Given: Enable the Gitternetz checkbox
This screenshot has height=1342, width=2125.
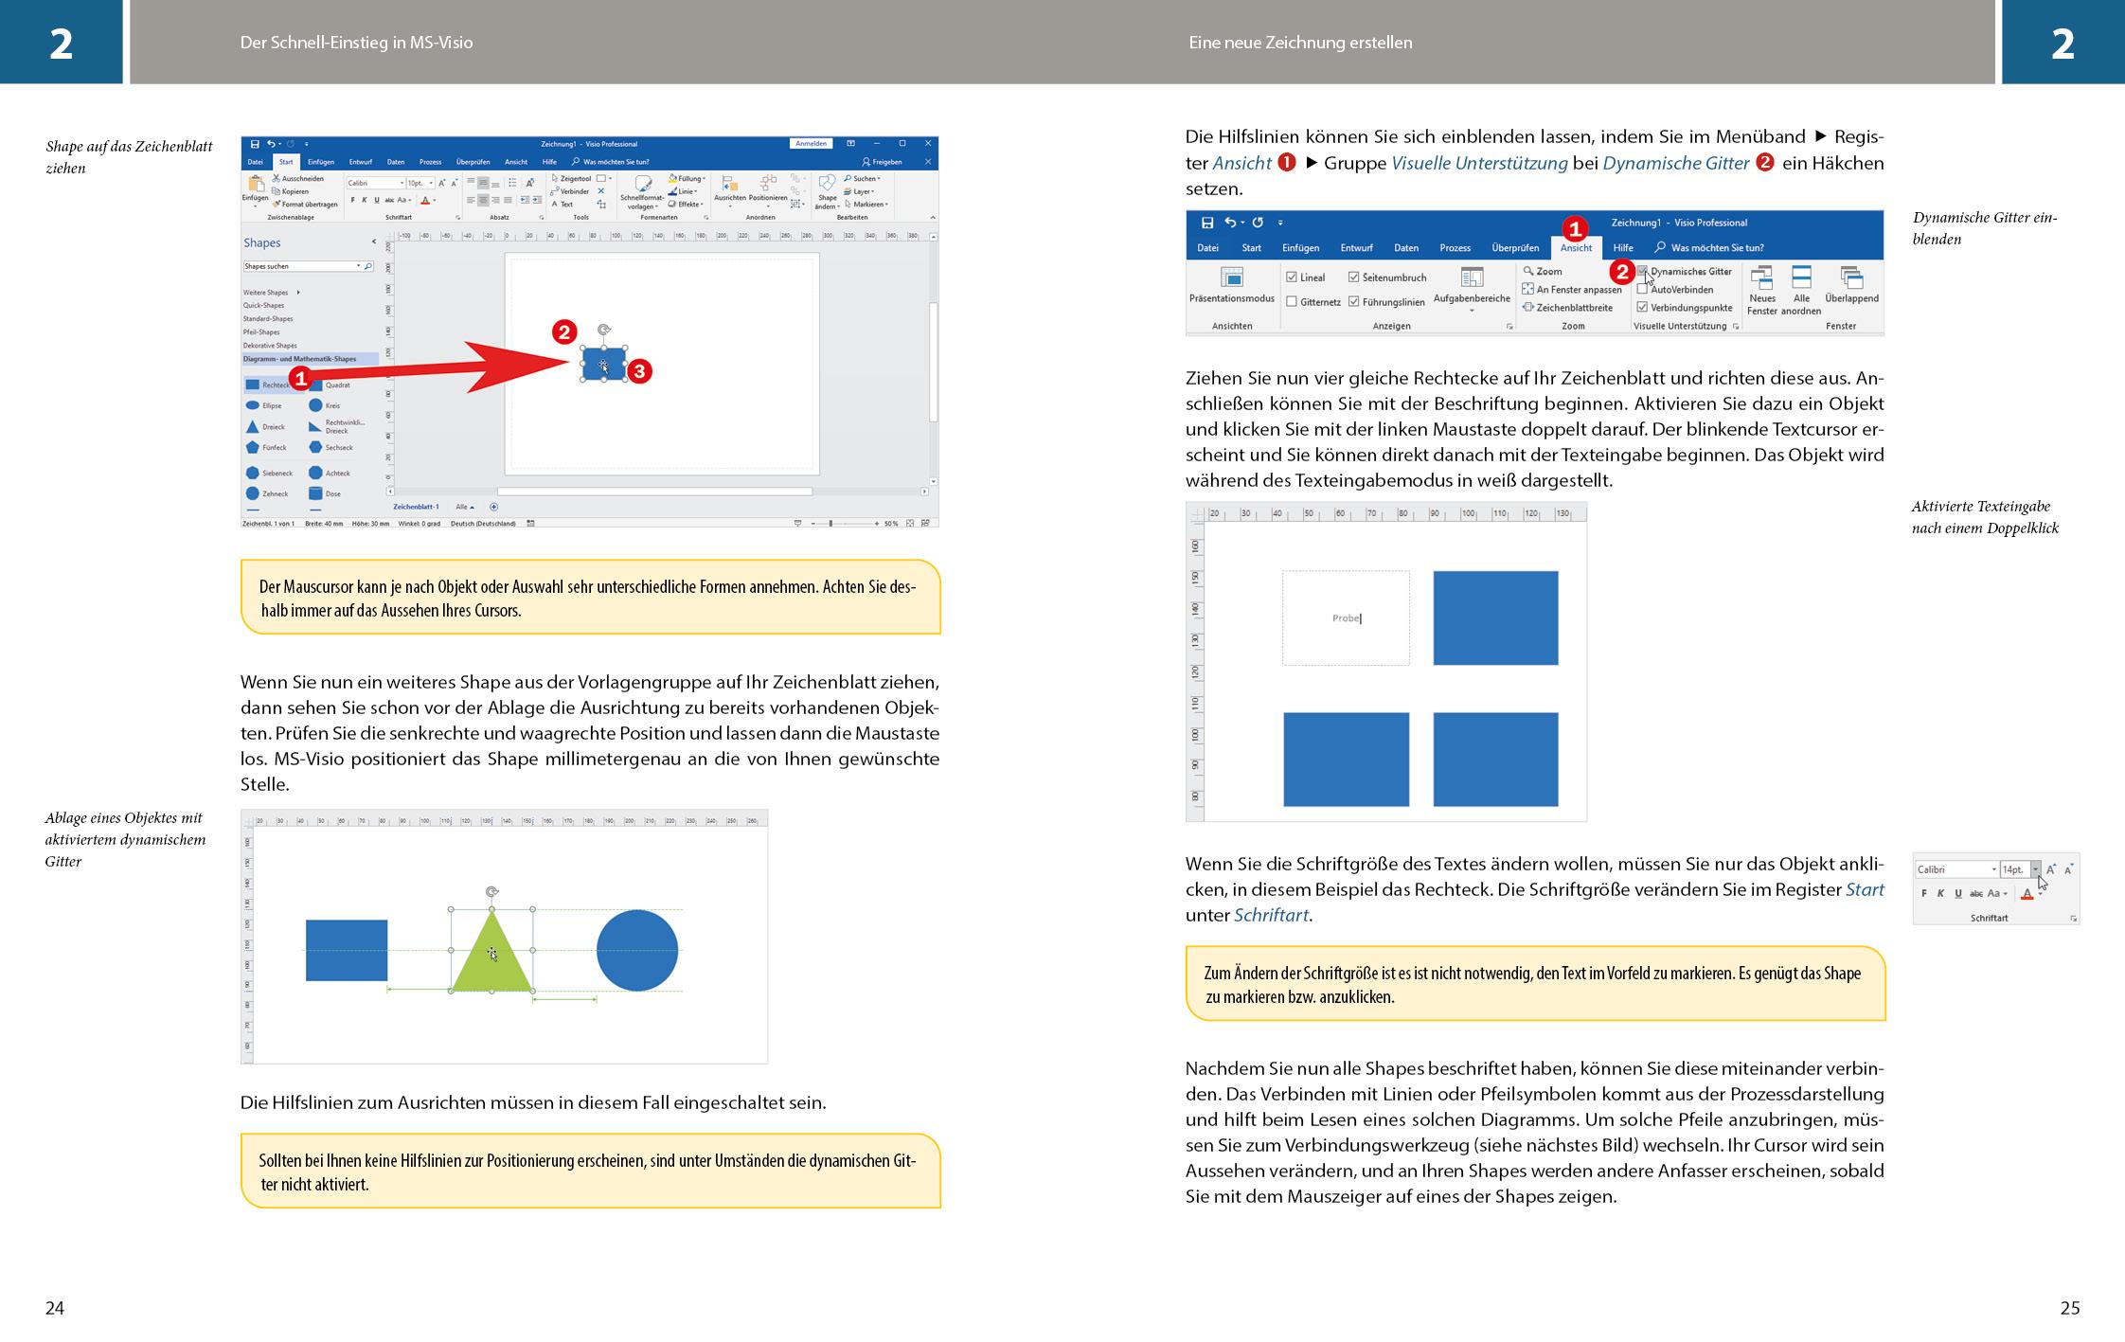Looking at the screenshot, I should coord(1292,302).
